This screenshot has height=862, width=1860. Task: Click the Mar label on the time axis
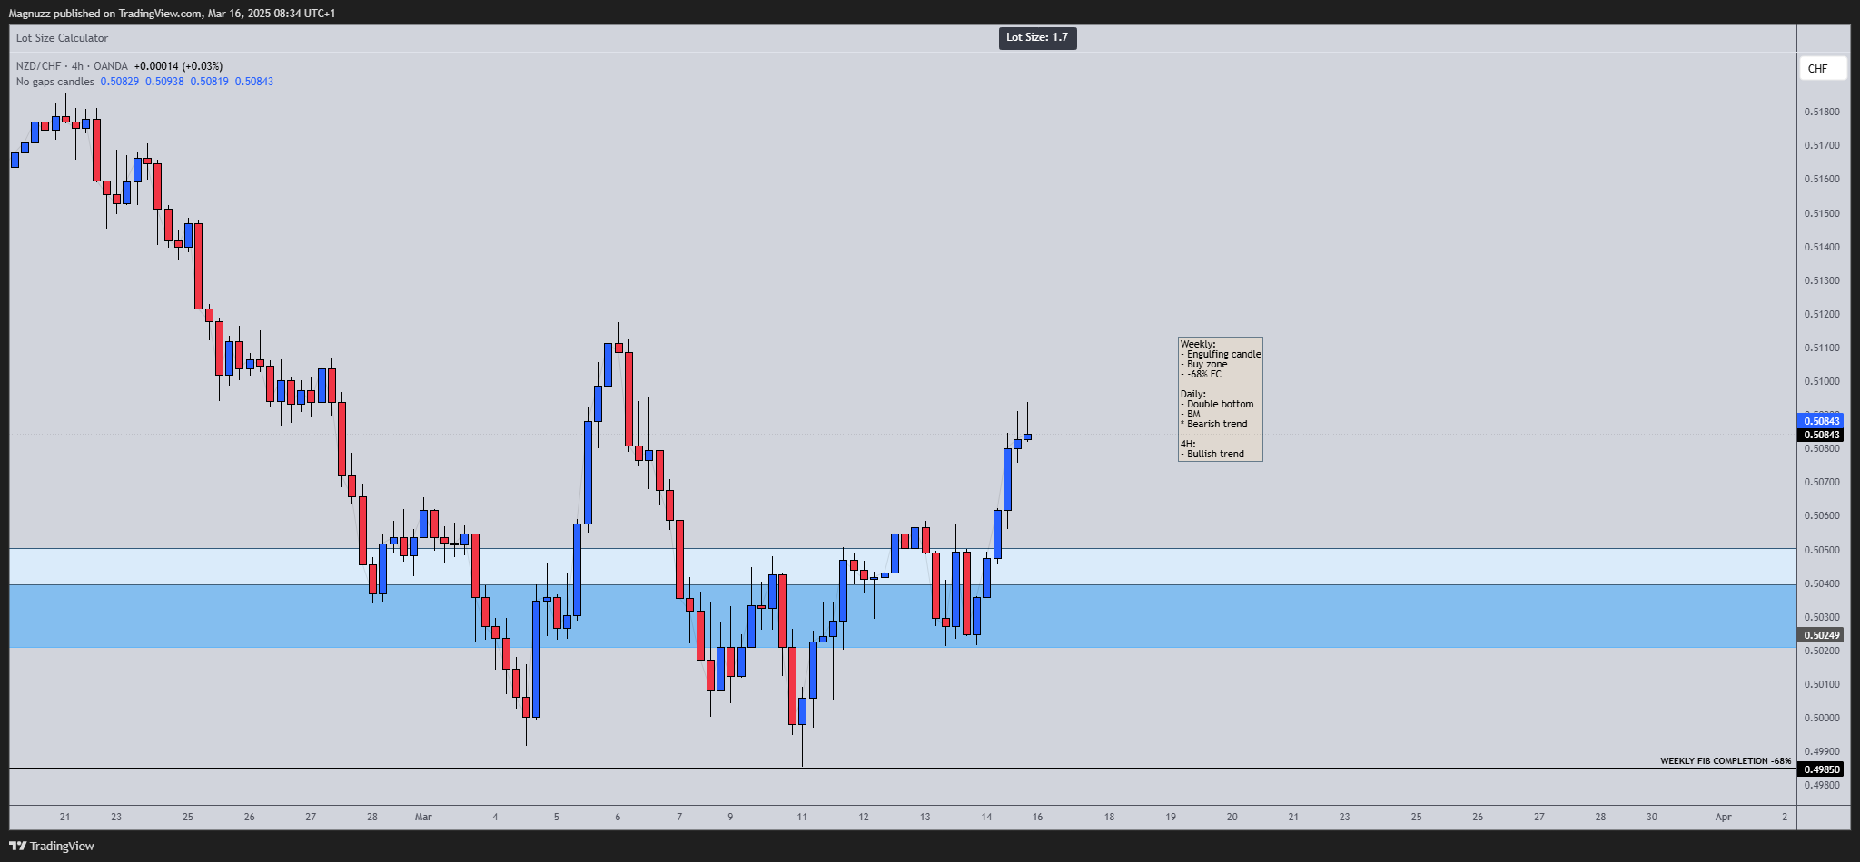click(x=423, y=817)
